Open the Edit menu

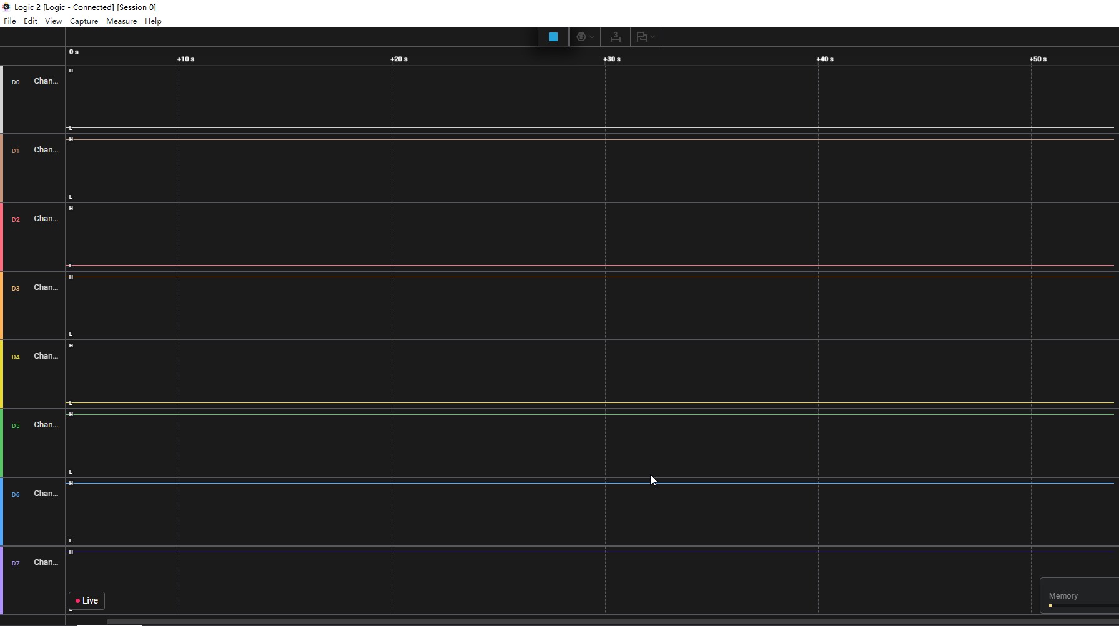31,21
